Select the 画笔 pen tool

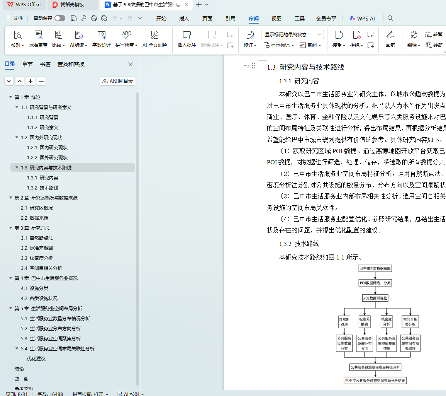390,36
